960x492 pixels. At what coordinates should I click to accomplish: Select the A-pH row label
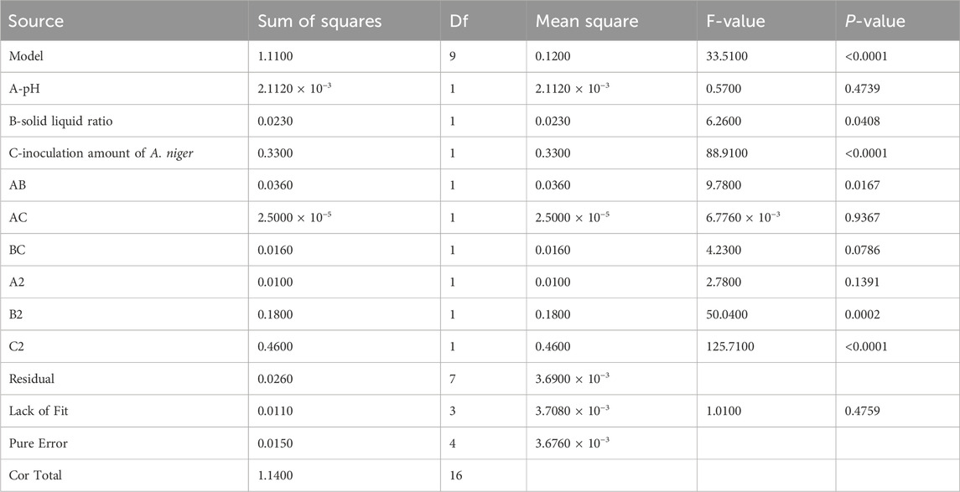[23, 89]
